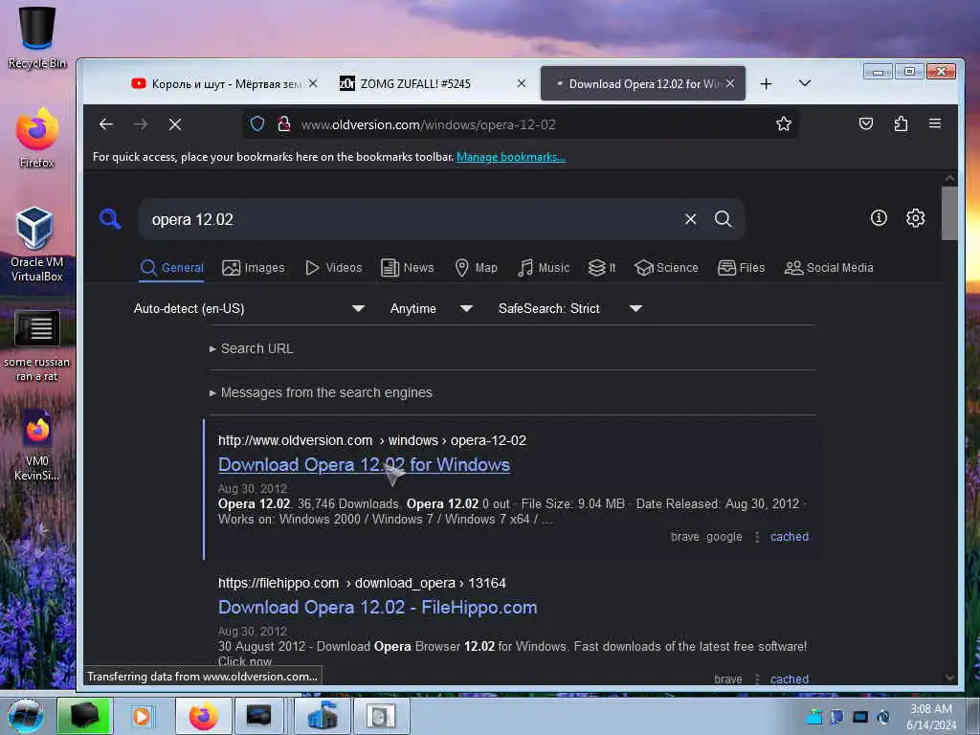
Task: Open the Firefox hamburger menu
Action: click(x=935, y=123)
